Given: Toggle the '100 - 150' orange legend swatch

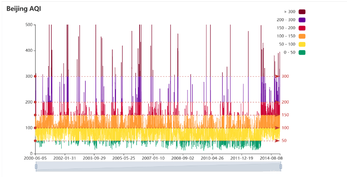Looking at the screenshot, I should click(x=302, y=36).
